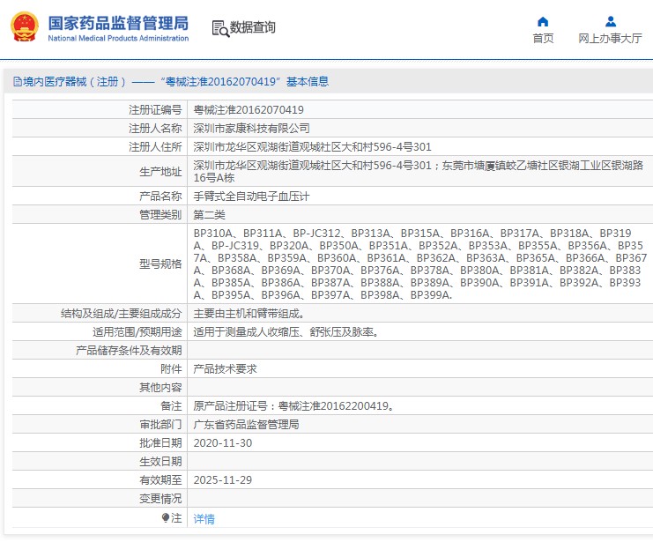Click the 审批部门 row label
Image resolution: width=653 pixels, height=542 pixels.
coord(160,425)
